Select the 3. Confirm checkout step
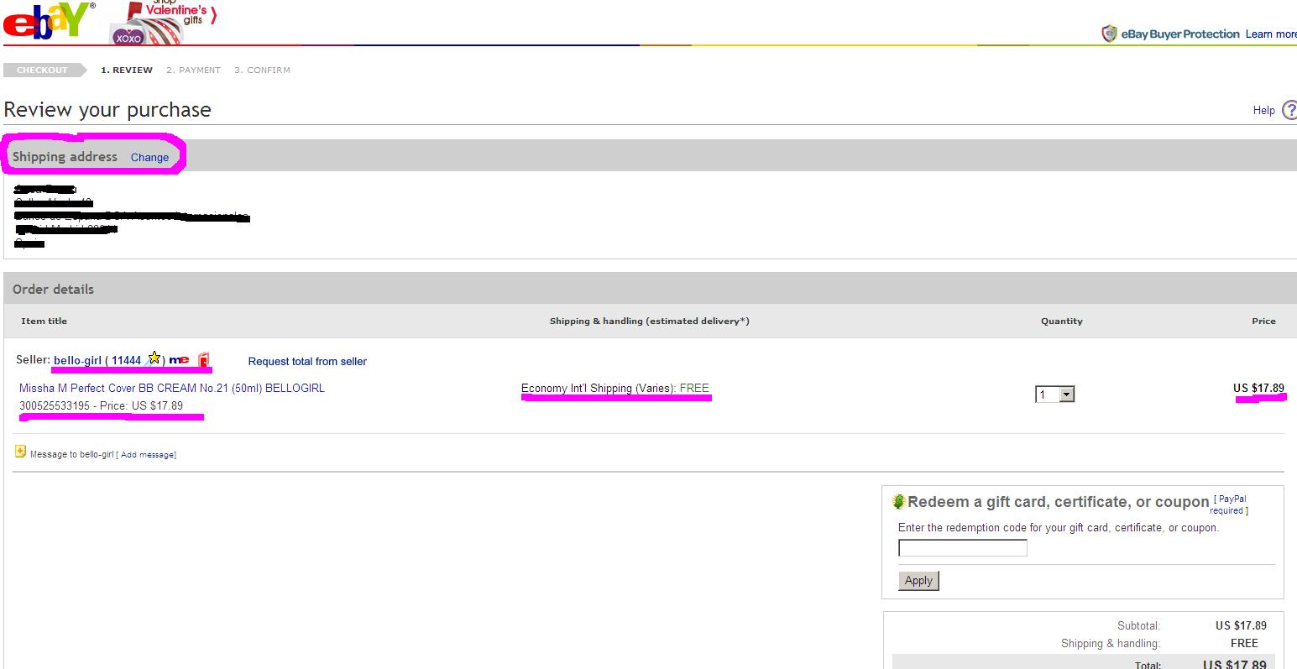This screenshot has height=669, width=1297. click(x=262, y=71)
